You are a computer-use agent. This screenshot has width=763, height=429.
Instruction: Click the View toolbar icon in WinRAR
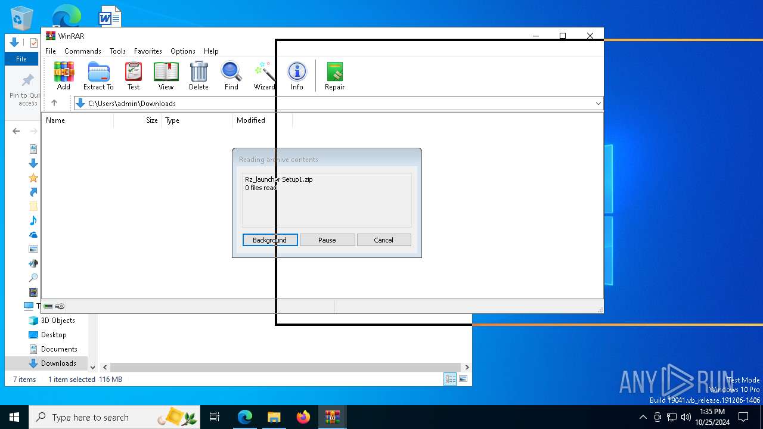pos(166,76)
